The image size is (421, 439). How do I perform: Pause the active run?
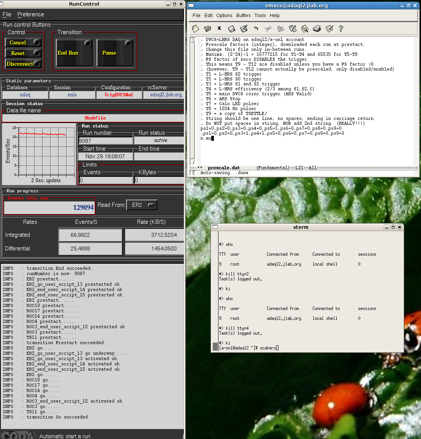(115, 53)
